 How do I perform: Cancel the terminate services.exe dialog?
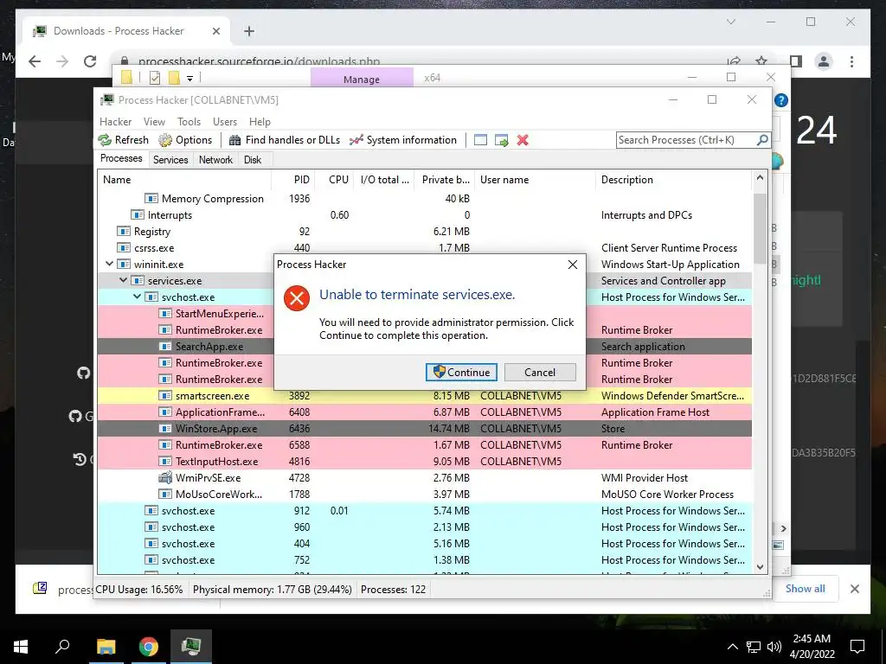click(x=540, y=372)
